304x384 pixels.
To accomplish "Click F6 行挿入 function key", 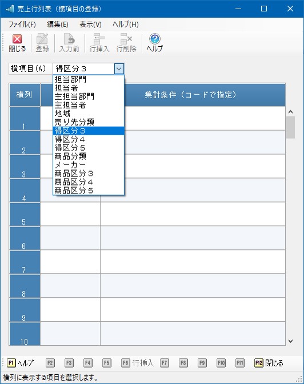I will [138, 363].
